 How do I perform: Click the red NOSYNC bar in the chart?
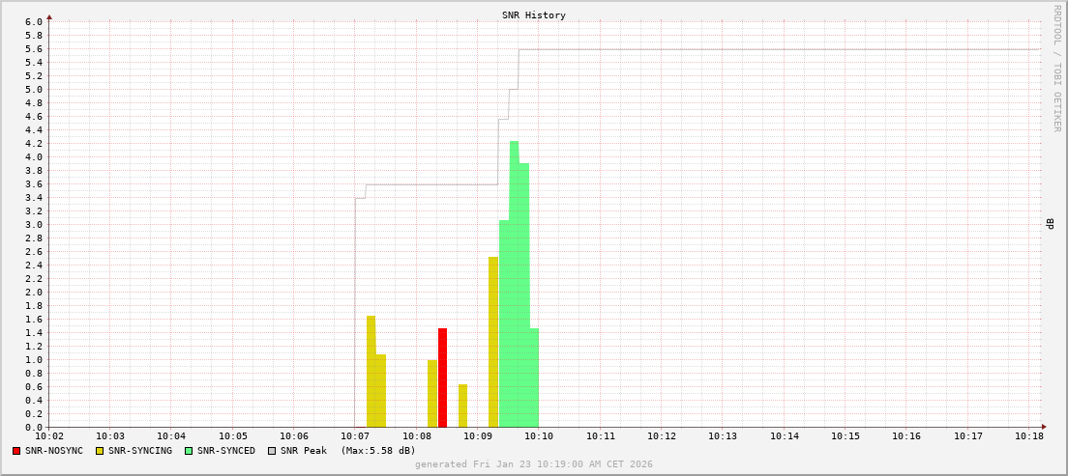pos(442,378)
